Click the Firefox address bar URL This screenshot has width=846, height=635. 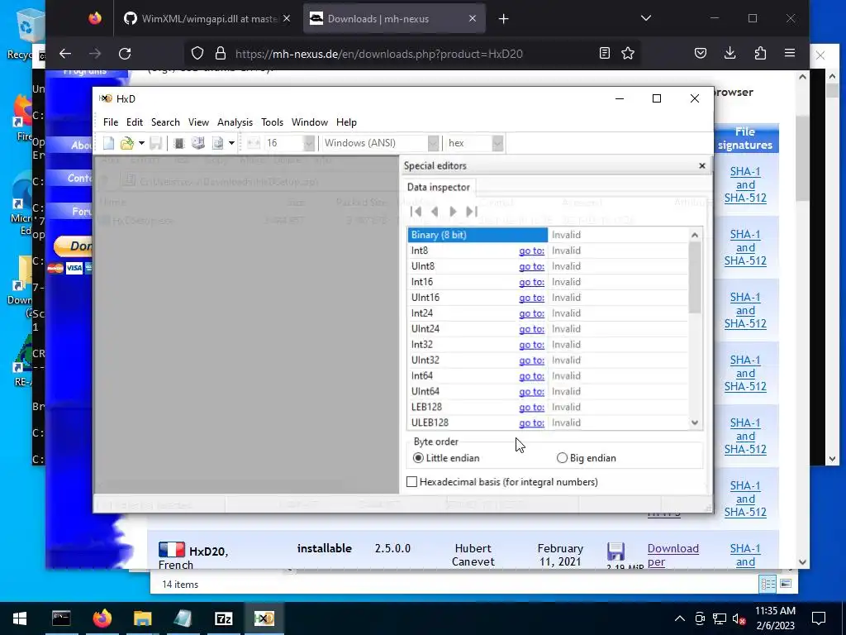[378, 54]
